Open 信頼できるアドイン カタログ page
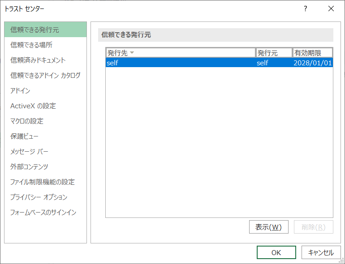 coord(45,75)
